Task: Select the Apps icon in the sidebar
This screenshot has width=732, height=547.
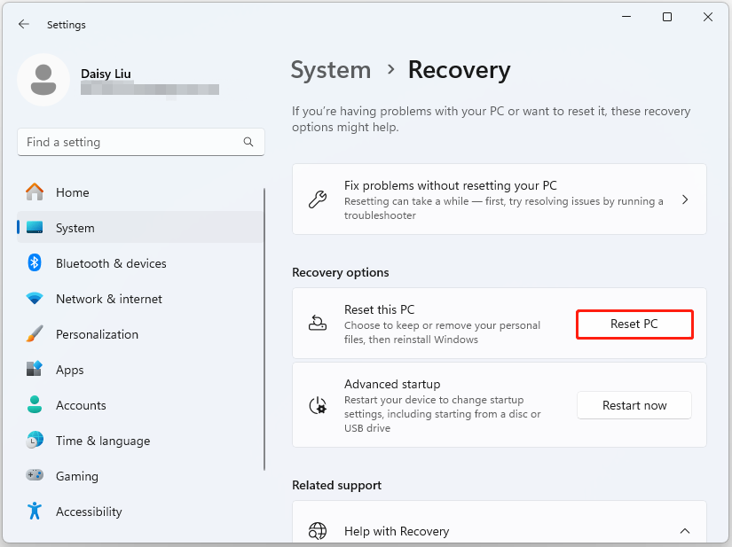Action: click(x=35, y=369)
